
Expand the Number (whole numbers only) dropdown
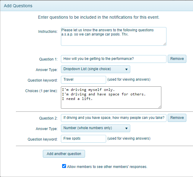[x=95, y=128]
